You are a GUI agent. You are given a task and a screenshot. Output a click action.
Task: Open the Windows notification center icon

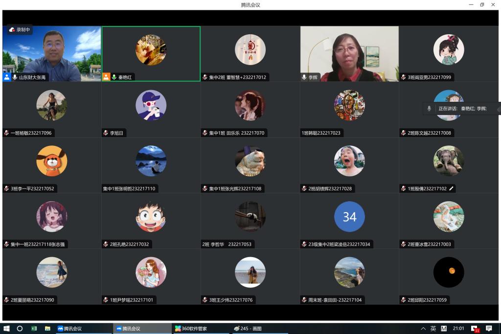[x=488, y=329]
